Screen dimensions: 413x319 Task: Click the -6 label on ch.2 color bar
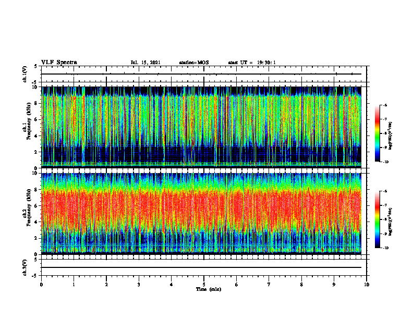tap(385, 191)
